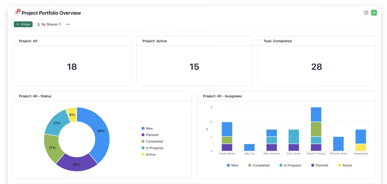Click the Add Widget button
Viewport: 387px width, 184px height.
(23, 24)
